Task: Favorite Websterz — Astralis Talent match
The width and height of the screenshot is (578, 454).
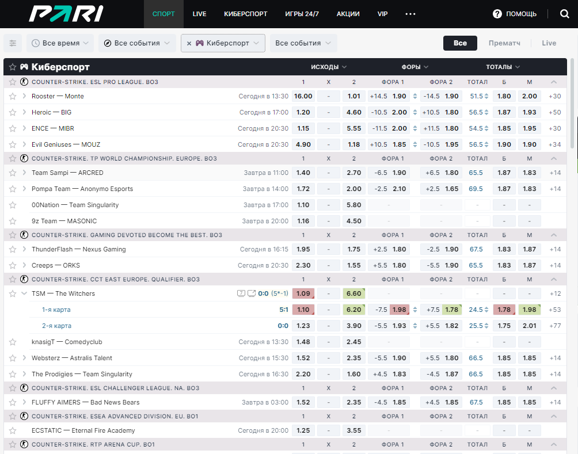Action: pos(13,358)
